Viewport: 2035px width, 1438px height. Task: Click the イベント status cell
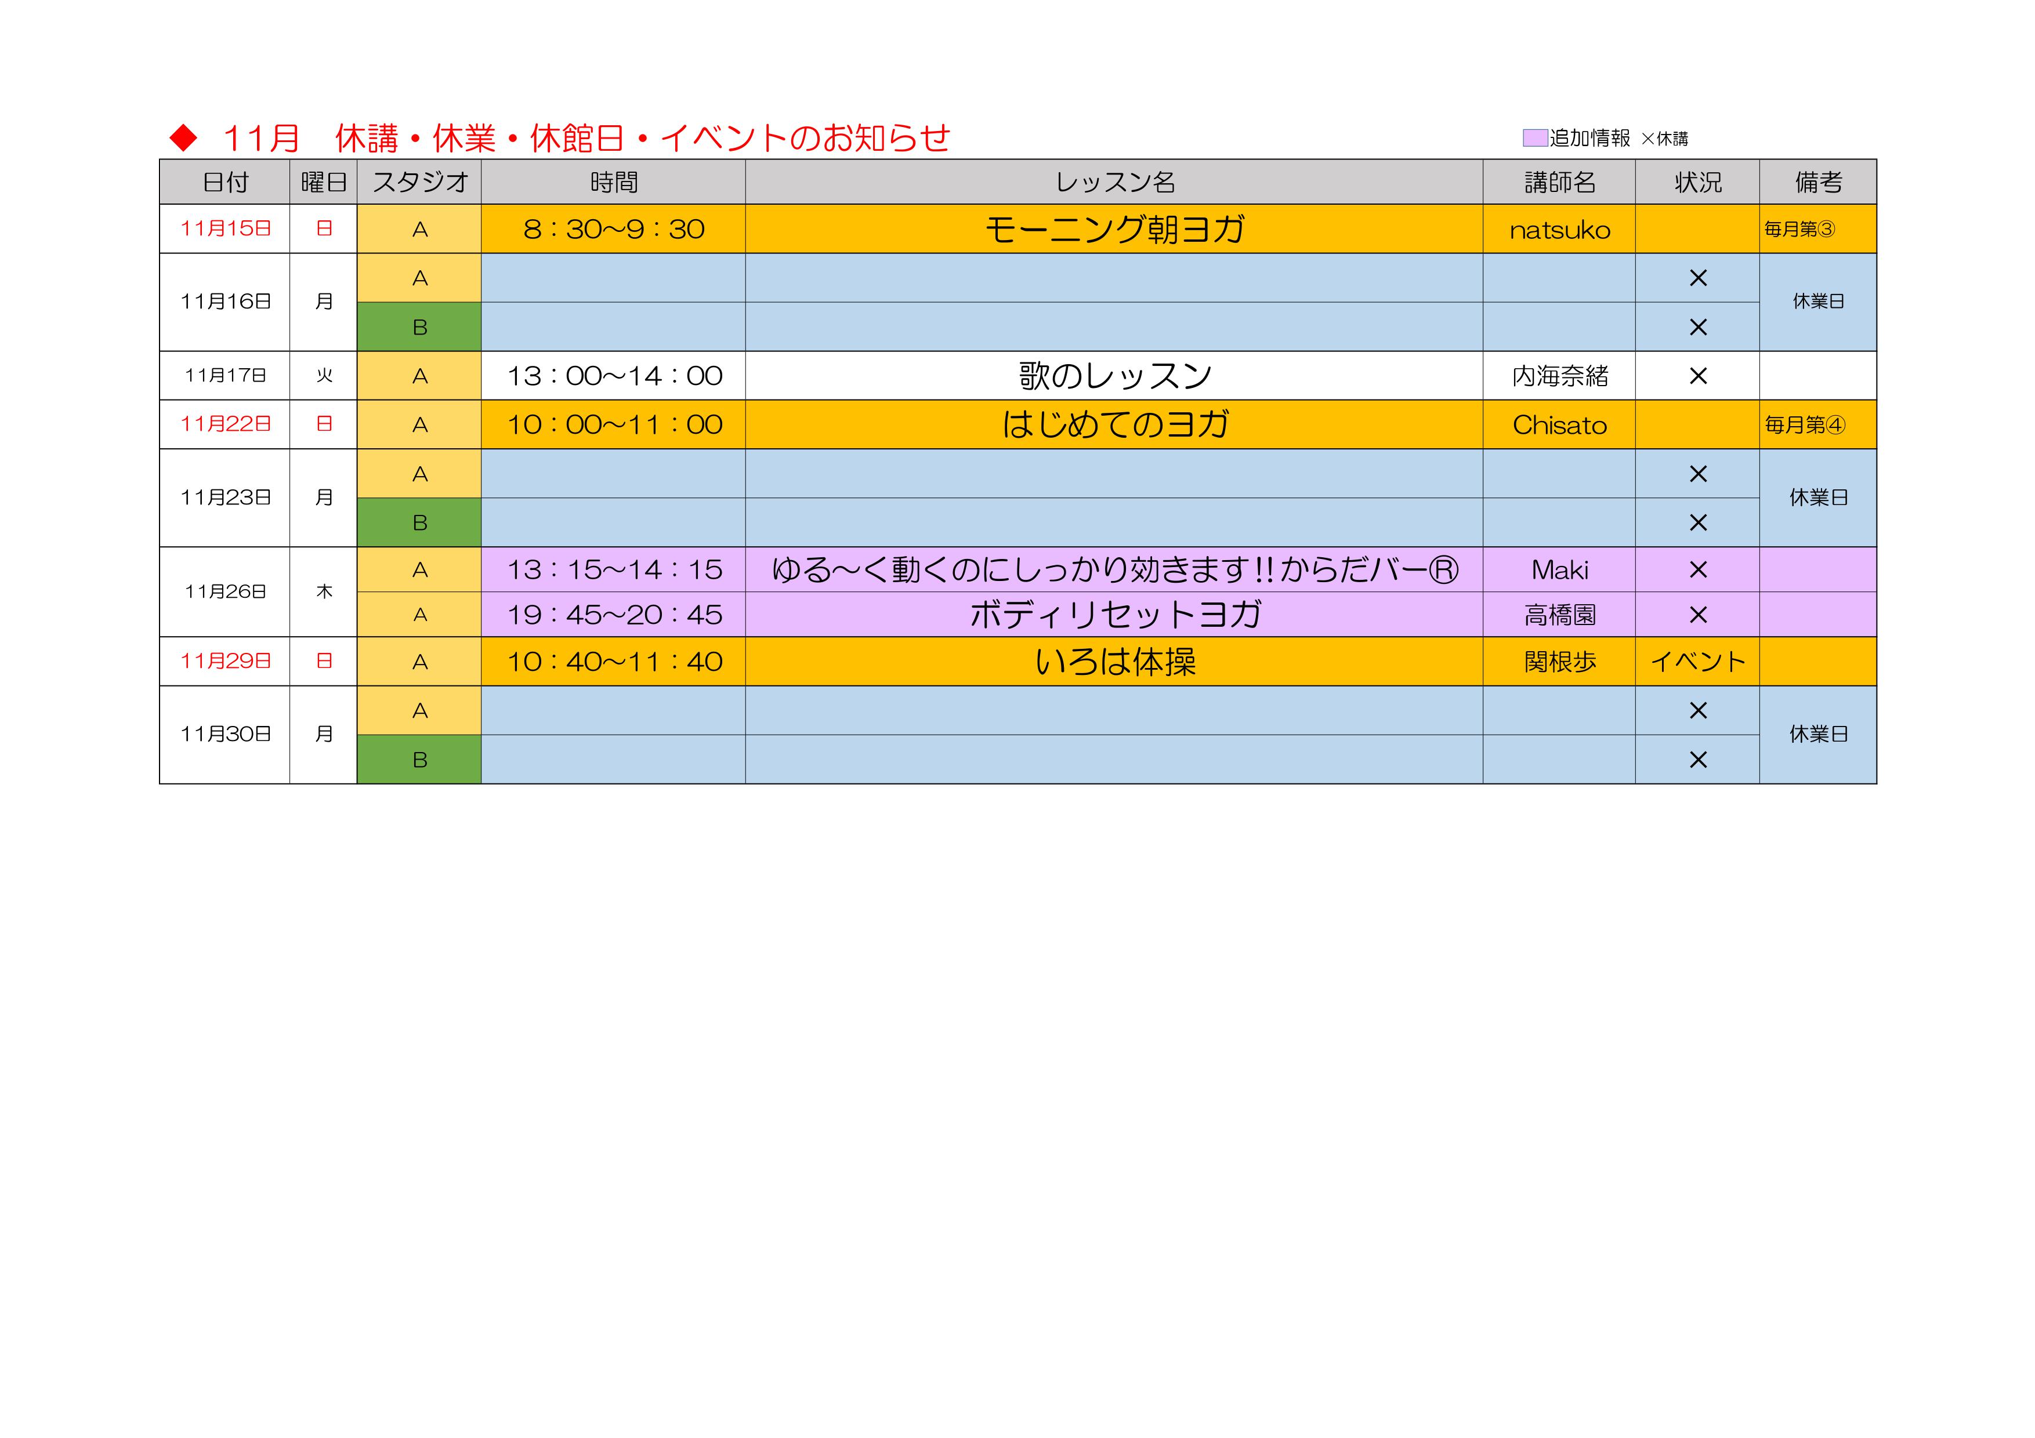click(1697, 662)
